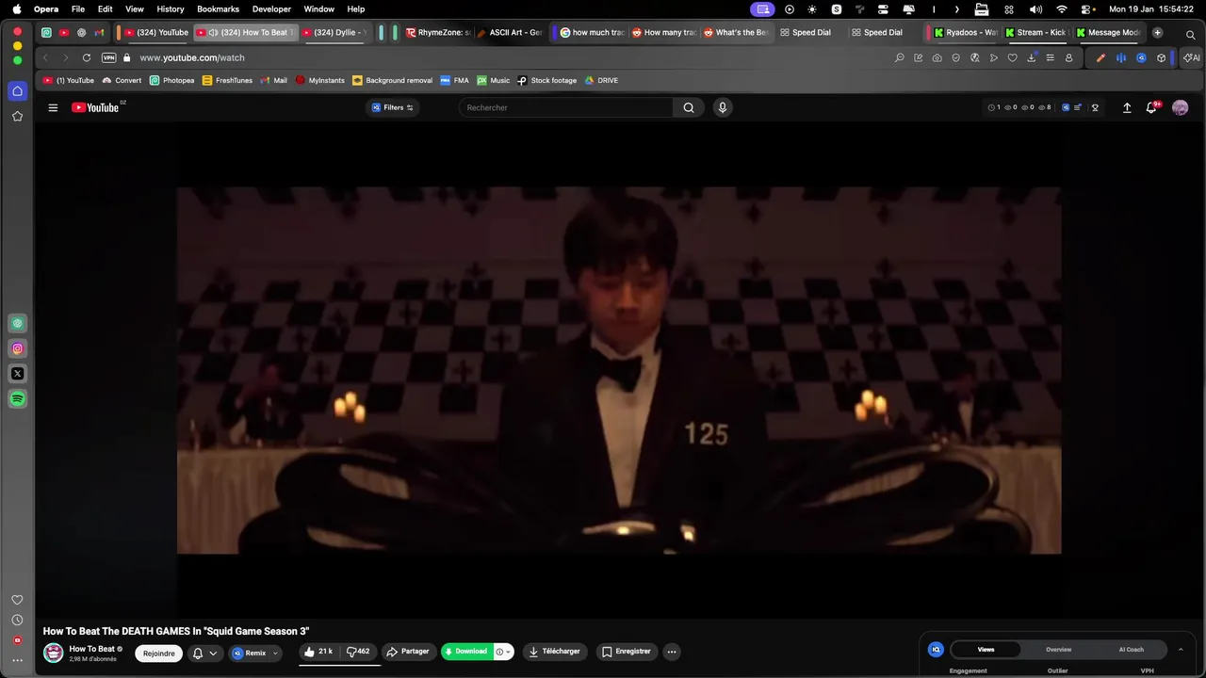Screen dimensions: 1206x678
Task: Click the Partager share button
Action: tap(407, 652)
